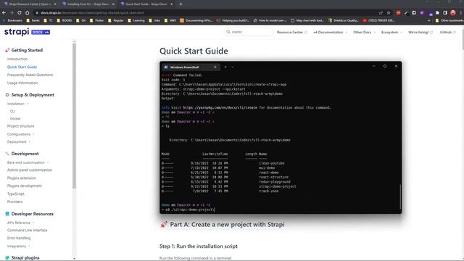Screen dimensions: 464x261
Task: Open Providers page in sidebar
Action: [x=14, y=202]
